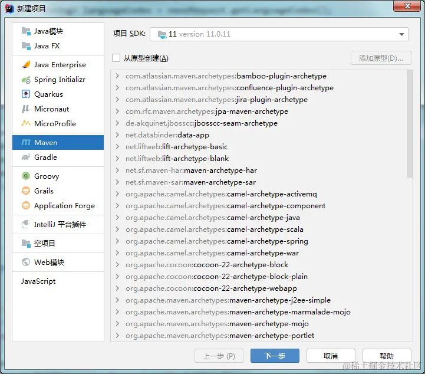Click the Spring Initializr leaf icon
The height and width of the screenshot is (374, 425).
coord(26,80)
